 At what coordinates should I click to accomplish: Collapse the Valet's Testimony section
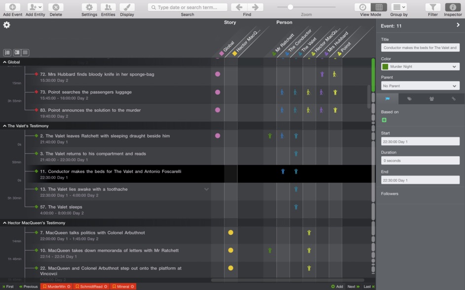pos(4,126)
